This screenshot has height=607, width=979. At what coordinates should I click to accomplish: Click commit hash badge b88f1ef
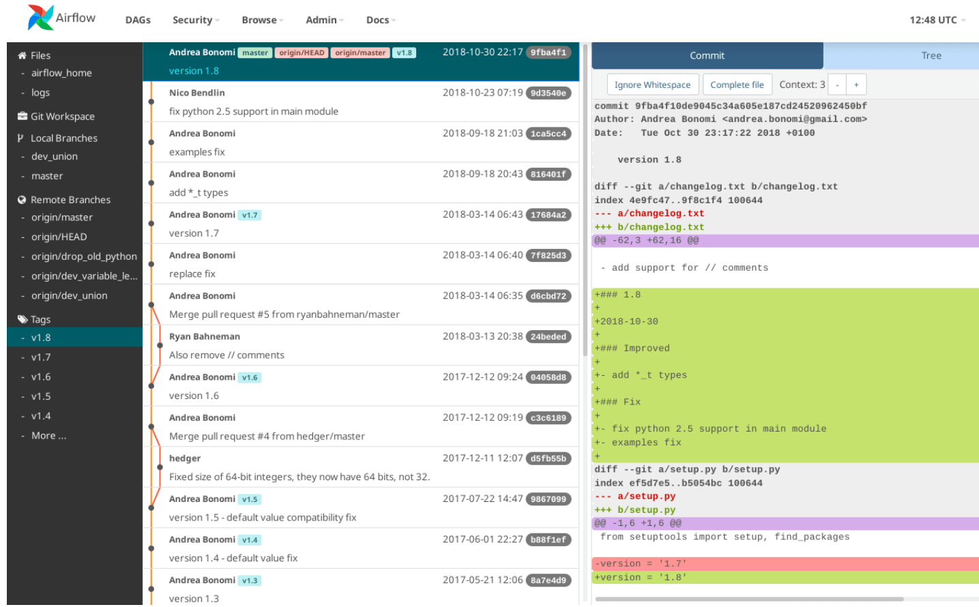(x=549, y=539)
